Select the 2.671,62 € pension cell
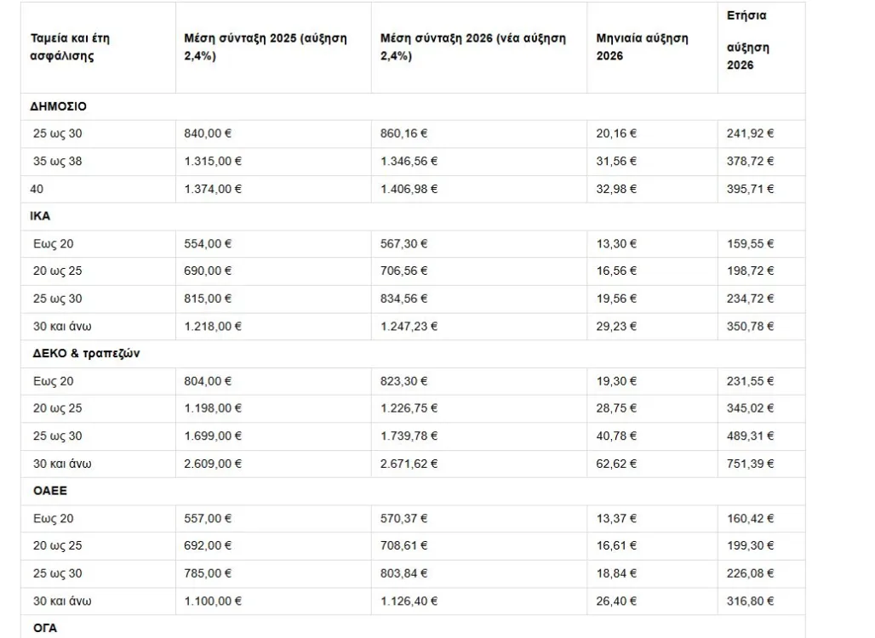The width and height of the screenshot is (875, 638). 409,464
